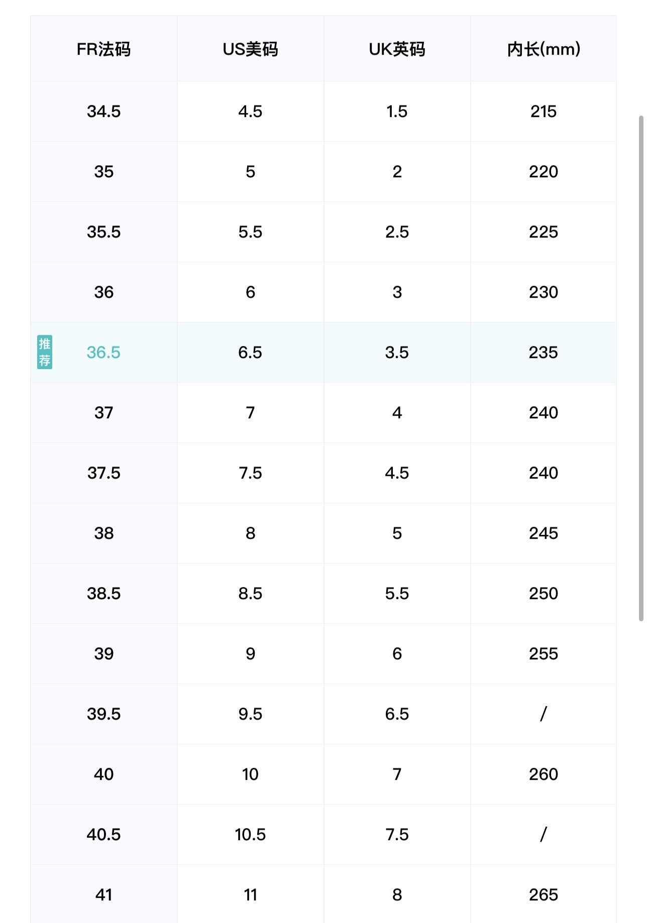
Task: Click the FR法码 column header
Action: 103,49
